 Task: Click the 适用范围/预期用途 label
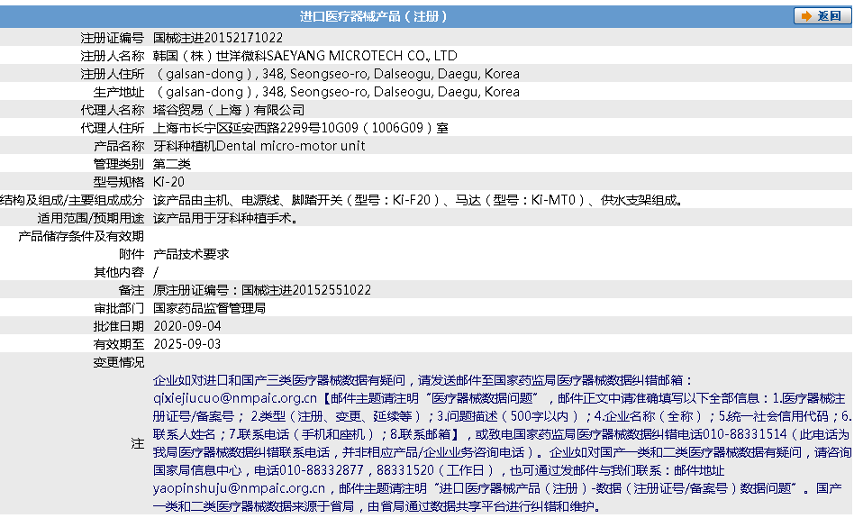point(90,218)
